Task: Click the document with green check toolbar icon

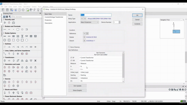Action: 27,10
